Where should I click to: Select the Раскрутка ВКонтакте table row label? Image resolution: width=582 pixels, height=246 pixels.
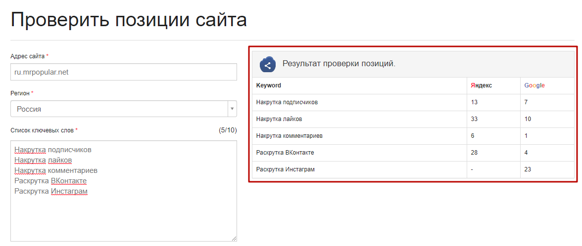286,152
